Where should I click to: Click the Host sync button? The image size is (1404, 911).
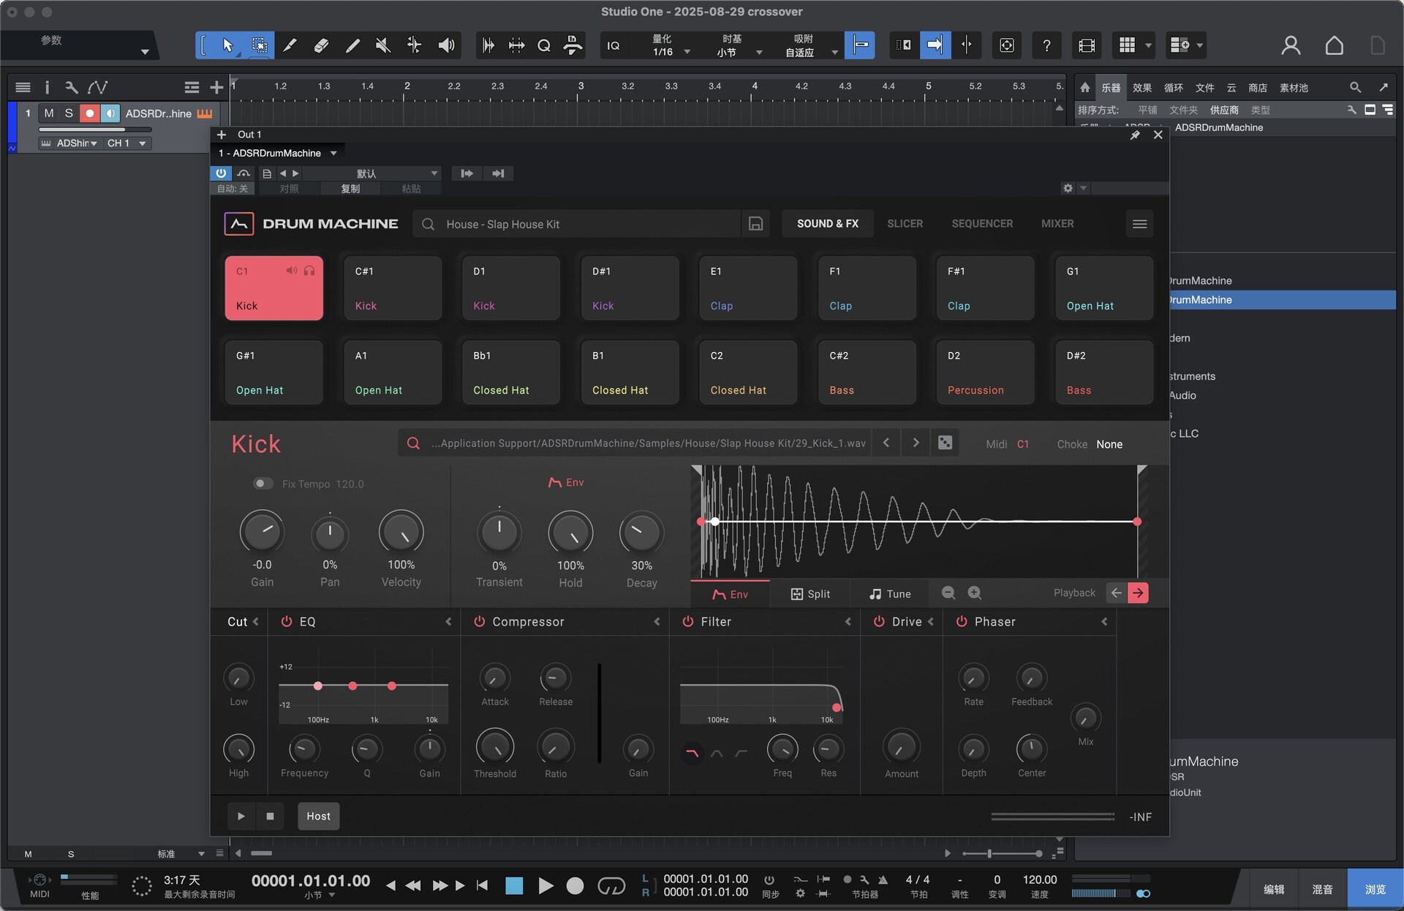[x=318, y=816]
